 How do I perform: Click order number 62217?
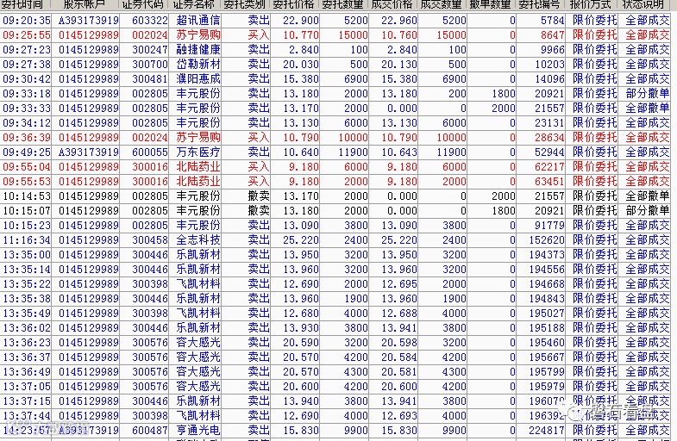(549, 167)
